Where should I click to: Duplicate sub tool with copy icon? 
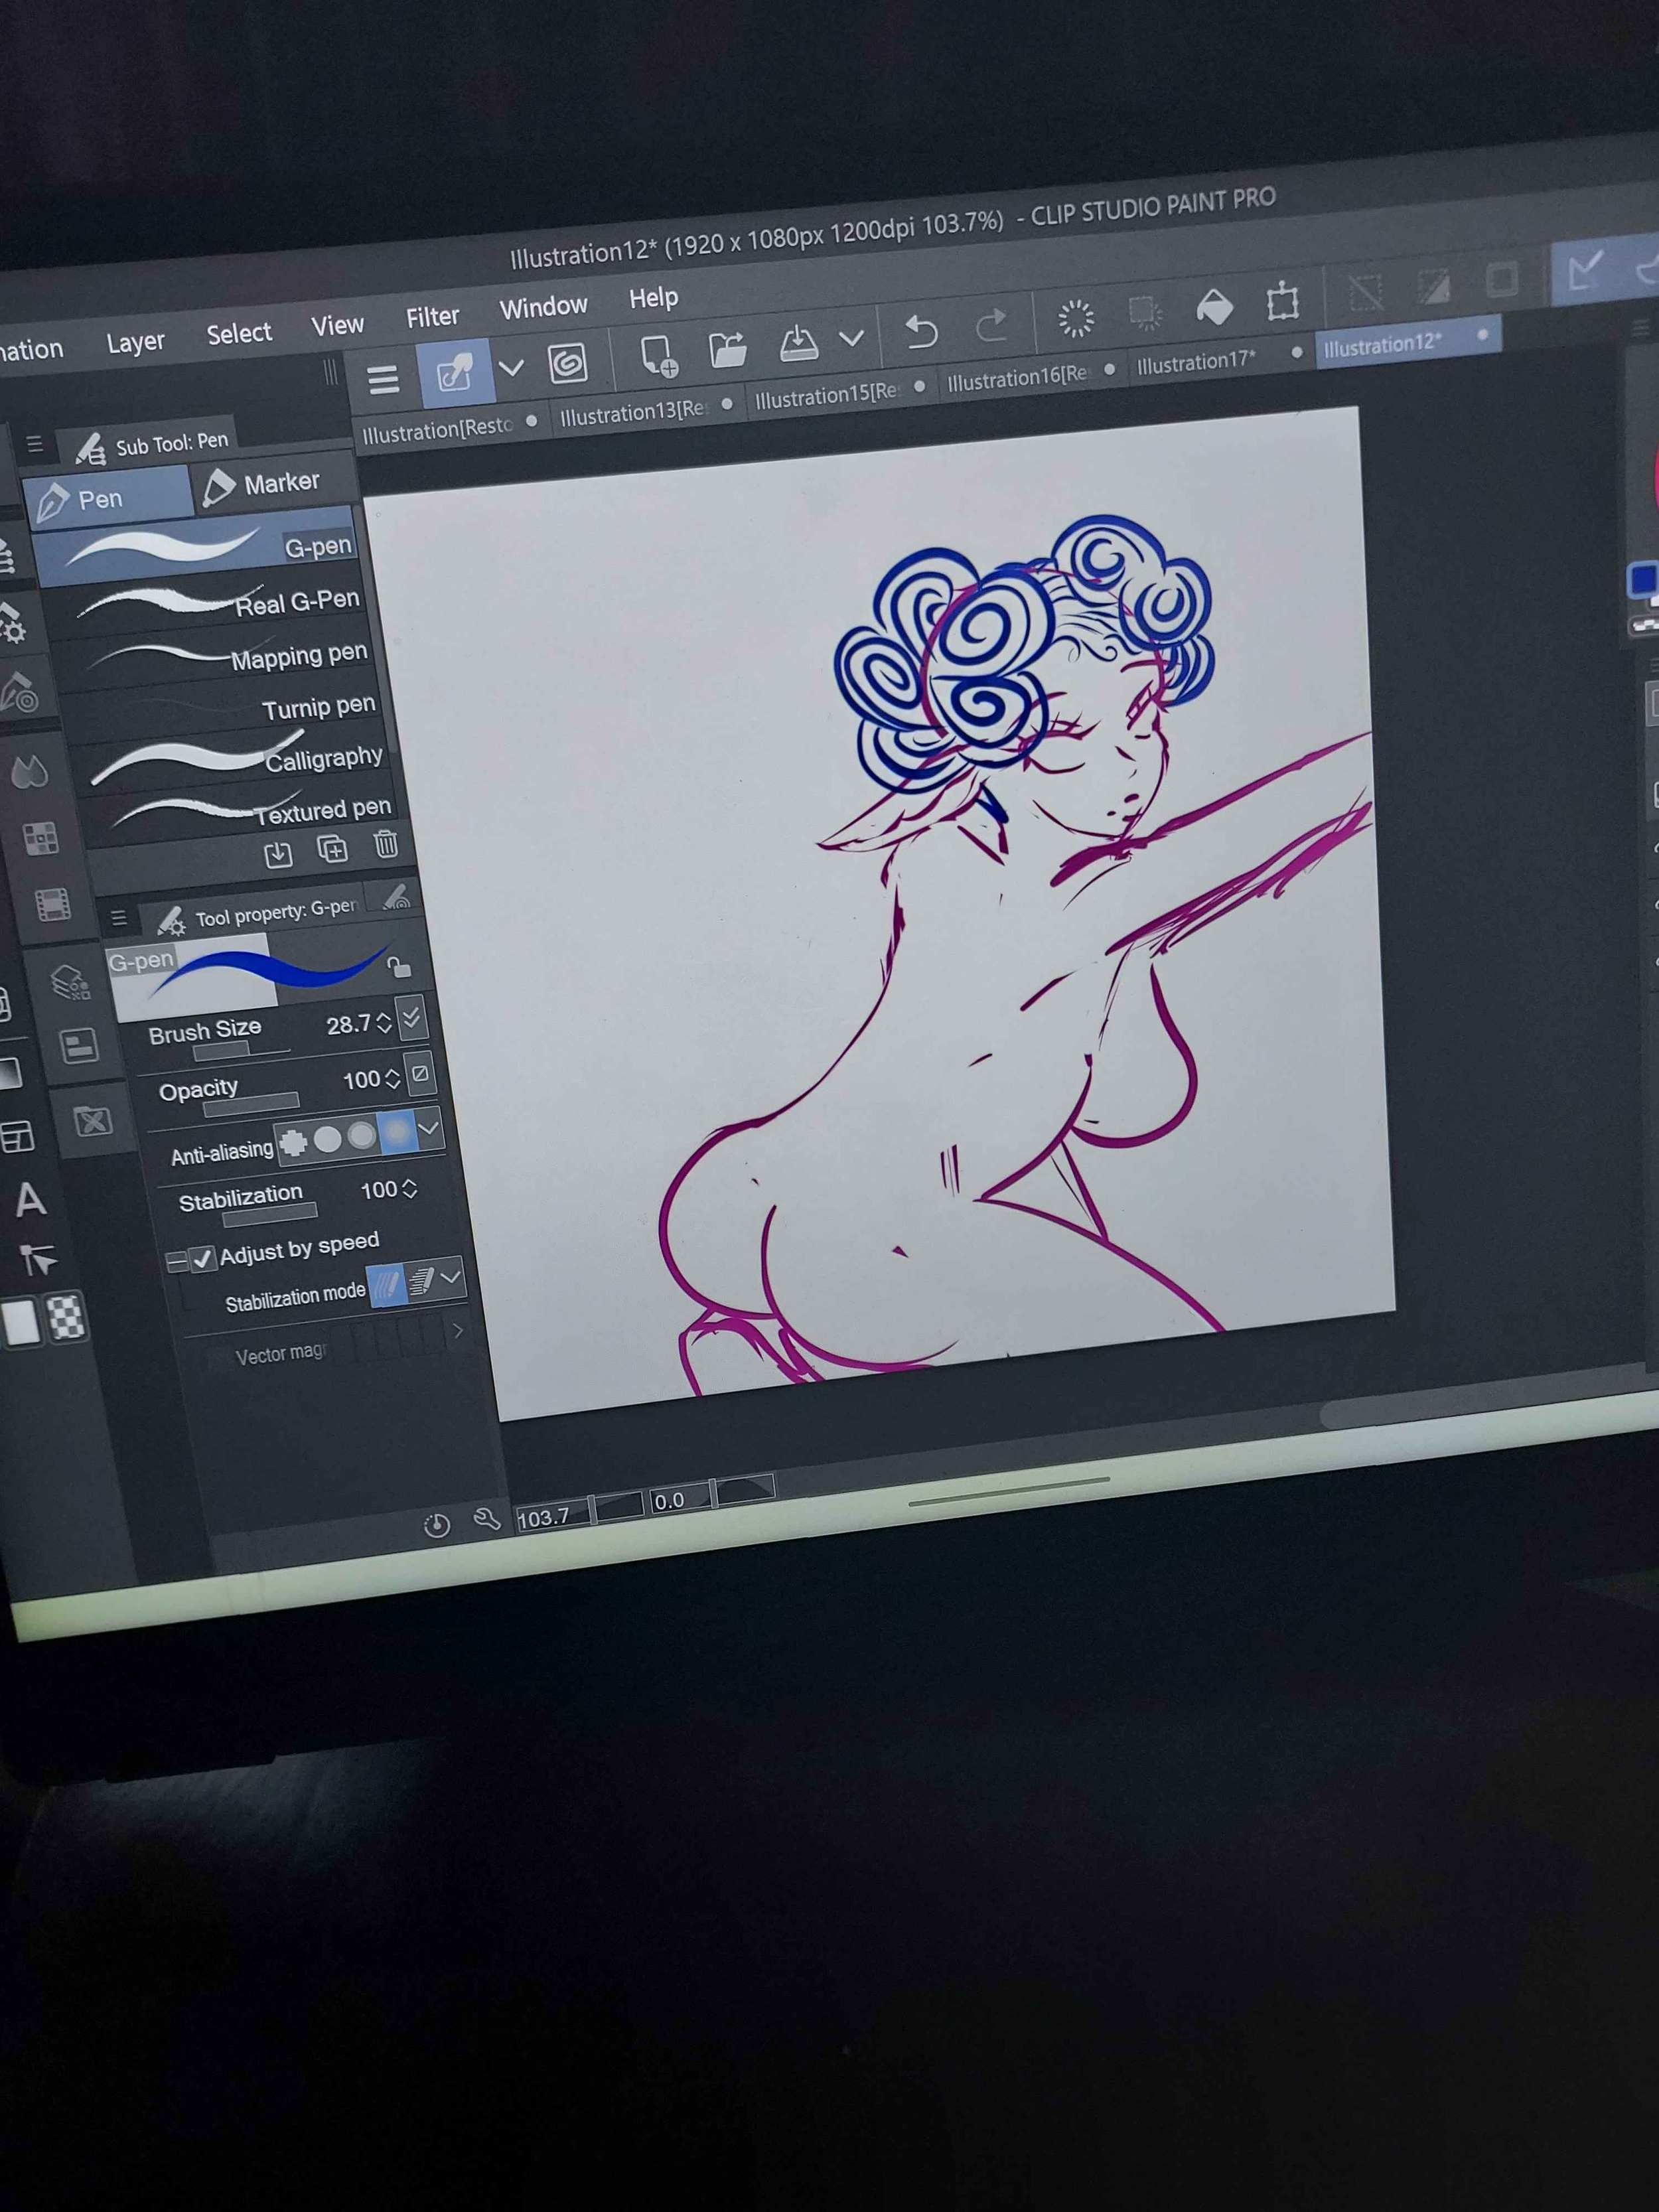pos(332,849)
